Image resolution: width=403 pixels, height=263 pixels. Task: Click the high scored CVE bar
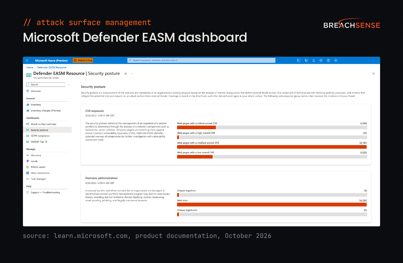(x=272, y=137)
